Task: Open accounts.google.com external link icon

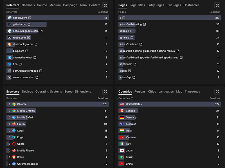Action: 41,31
